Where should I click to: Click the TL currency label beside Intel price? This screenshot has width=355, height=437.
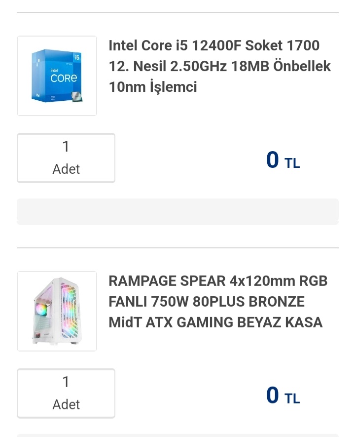point(292,163)
